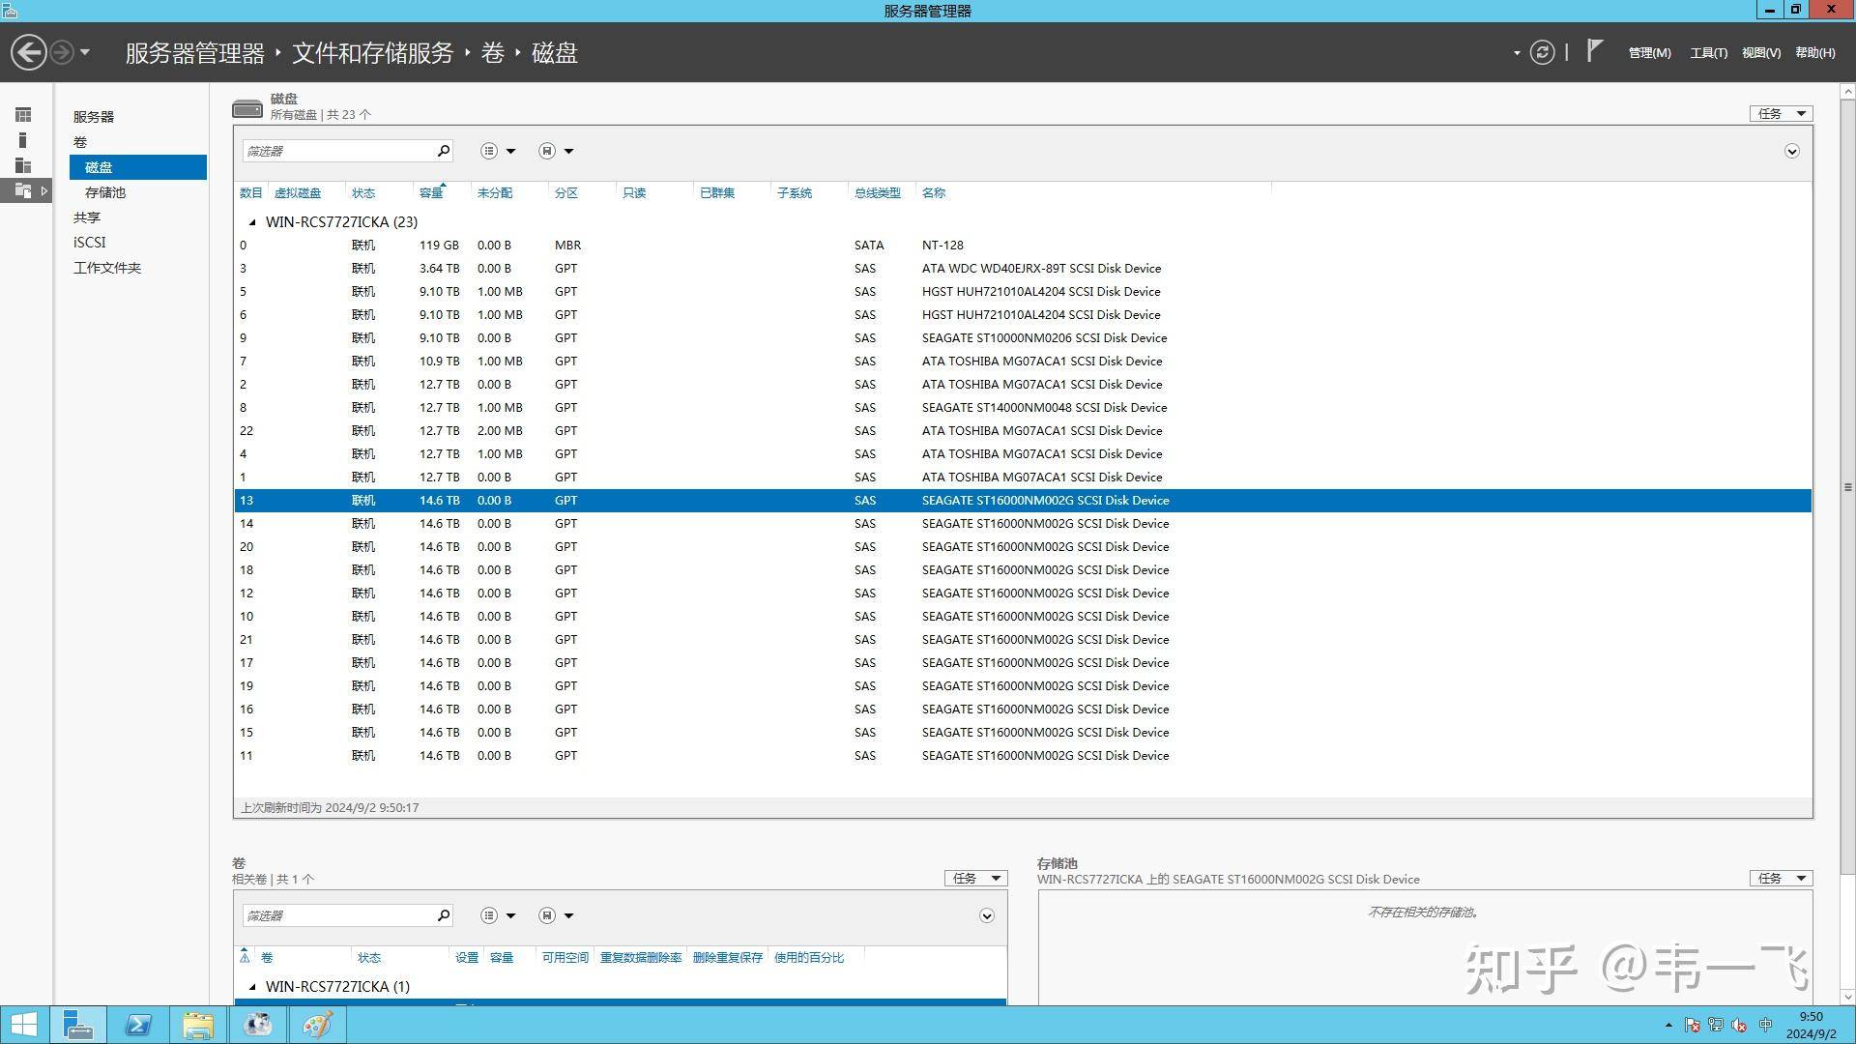Click the Windows Start button
The width and height of the screenshot is (1856, 1044).
click(x=24, y=1025)
